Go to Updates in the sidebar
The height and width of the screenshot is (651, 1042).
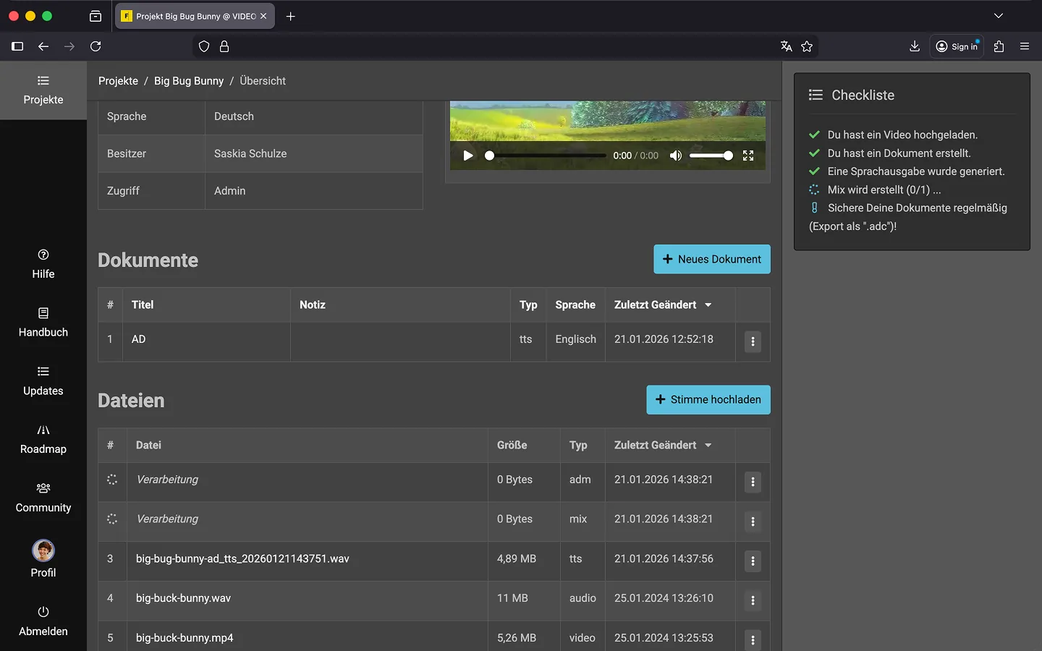pyautogui.click(x=43, y=380)
